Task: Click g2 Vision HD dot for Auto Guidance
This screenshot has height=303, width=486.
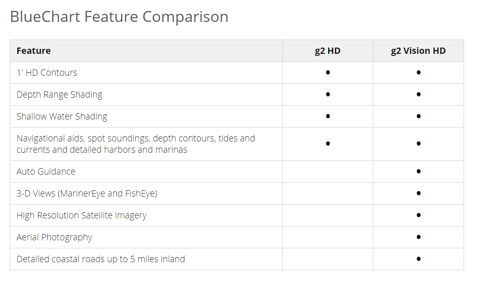Action: click(x=418, y=171)
